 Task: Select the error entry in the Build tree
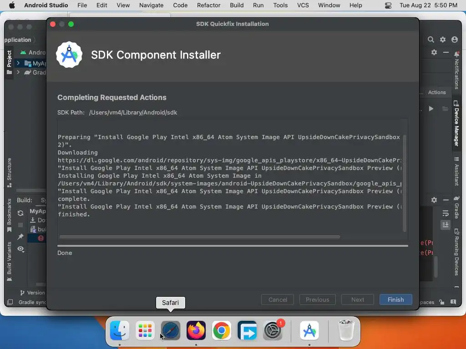coord(37,238)
